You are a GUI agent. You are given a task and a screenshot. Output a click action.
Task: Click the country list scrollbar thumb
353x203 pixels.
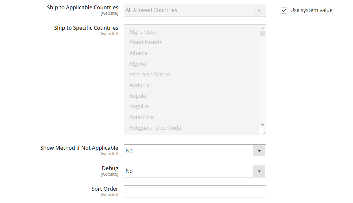pos(262,33)
